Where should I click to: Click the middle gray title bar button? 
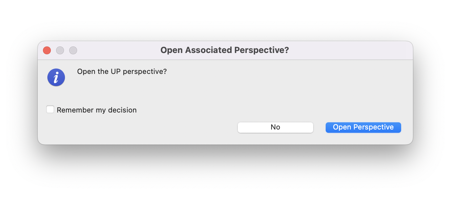pos(60,50)
